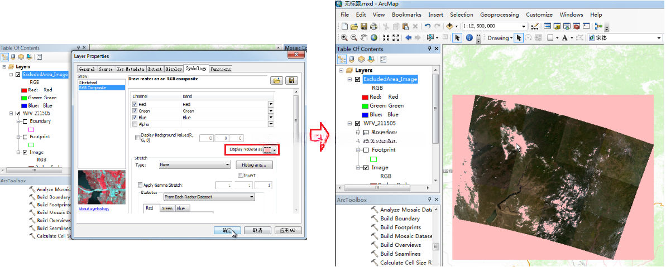Click the Full Extent globe icon

tap(374, 38)
